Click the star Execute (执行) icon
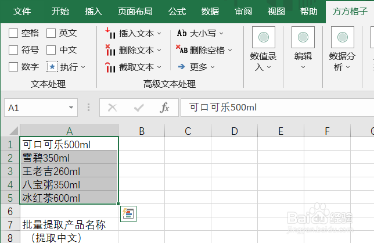374x243 pixels. pos(52,67)
